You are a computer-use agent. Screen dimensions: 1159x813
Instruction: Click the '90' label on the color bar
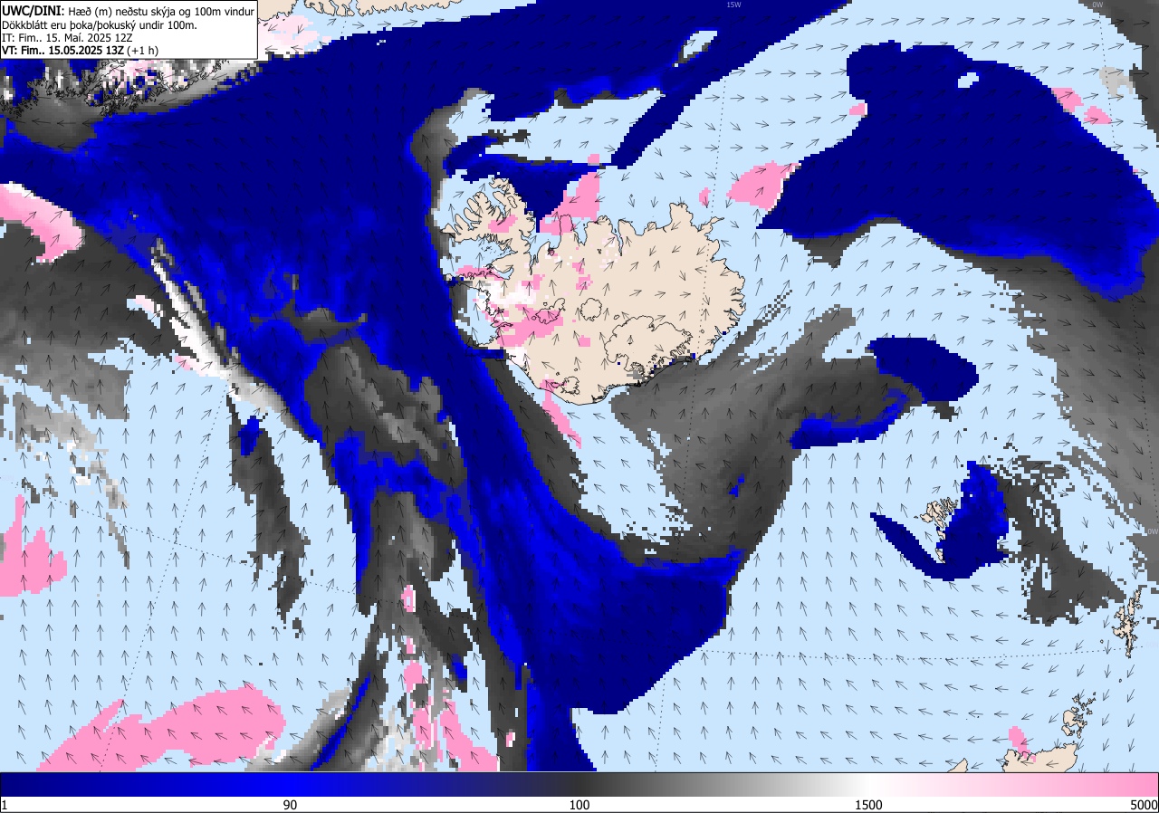tap(291, 805)
